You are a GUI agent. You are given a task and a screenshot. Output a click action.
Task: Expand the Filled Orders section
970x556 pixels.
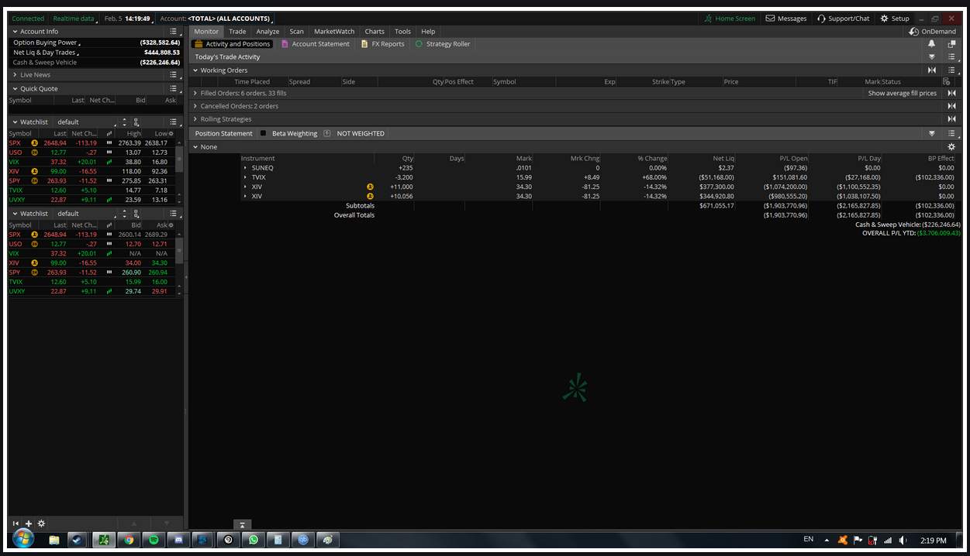click(x=195, y=93)
